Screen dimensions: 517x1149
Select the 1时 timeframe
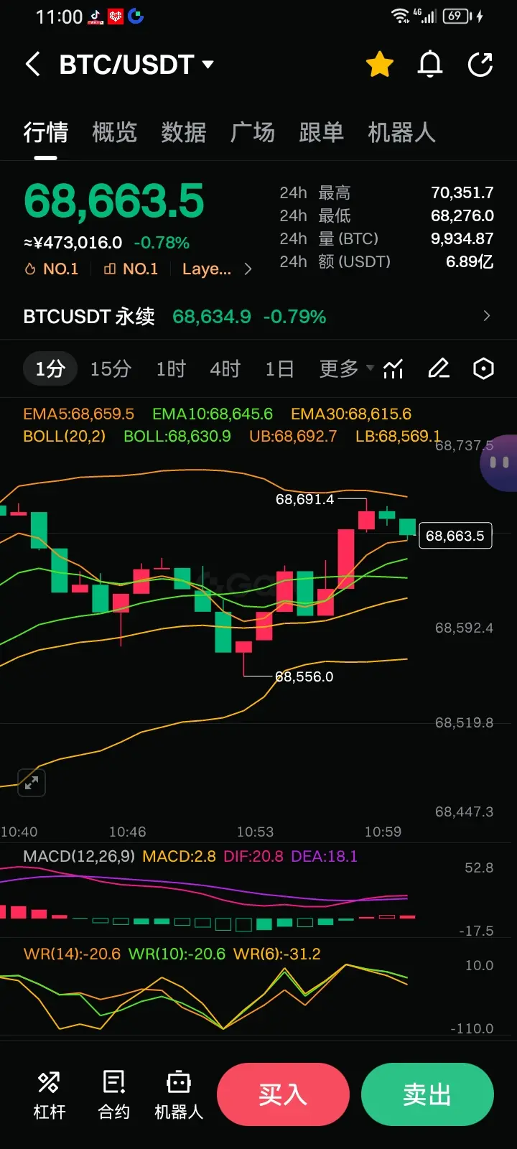point(171,368)
